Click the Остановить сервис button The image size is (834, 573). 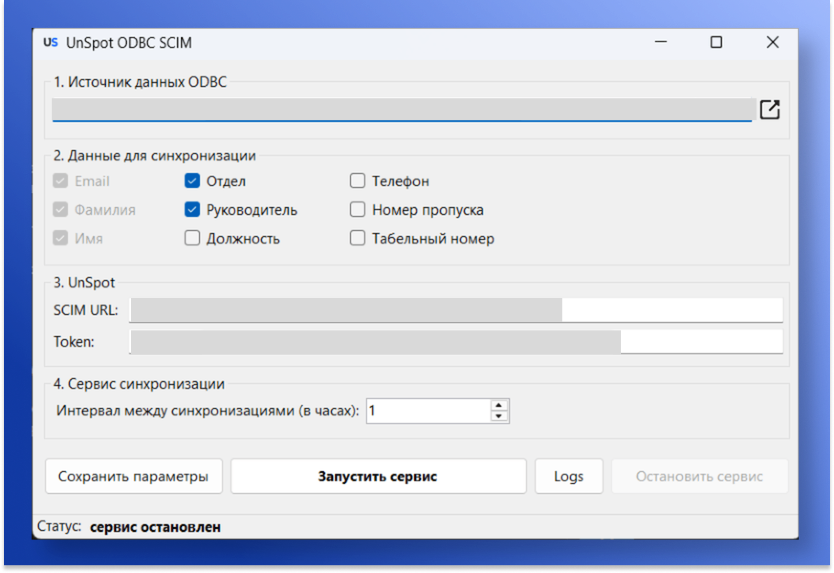(x=699, y=476)
